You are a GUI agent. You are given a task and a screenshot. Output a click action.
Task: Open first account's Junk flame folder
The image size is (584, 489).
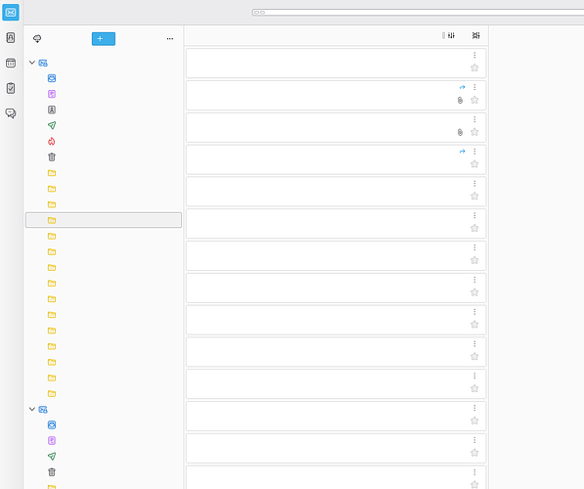52,142
